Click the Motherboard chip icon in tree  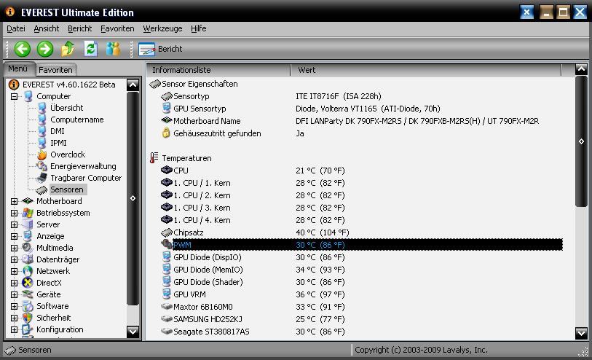[28, 201]
